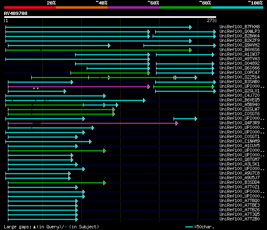Select the UniRef100_A9U5J7 label

239,178
